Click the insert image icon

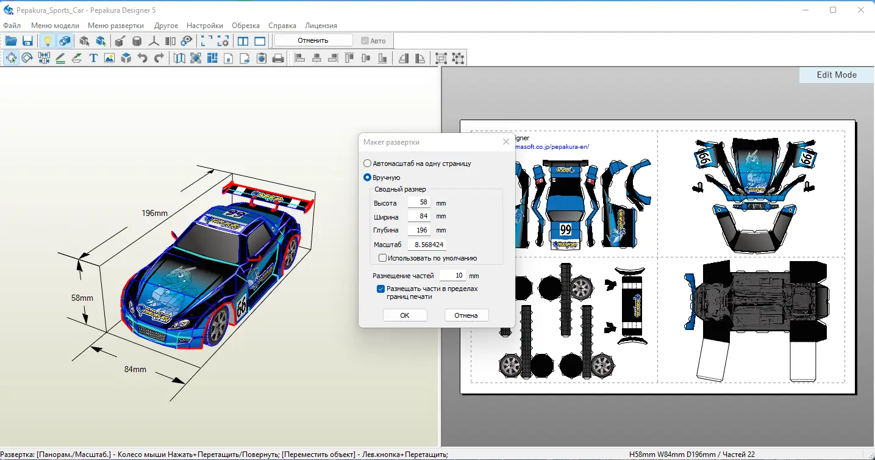(110, 59)
